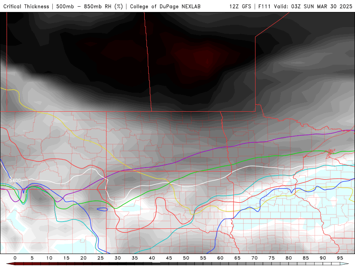Click the "College of DuPage NEXLAB" text
Image resolution: width=355 pixels, height=266 pixels.
pos(165,7)
